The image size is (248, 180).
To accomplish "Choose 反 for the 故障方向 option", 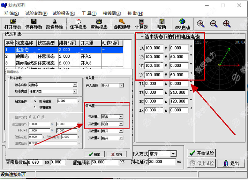I will 39,117.
